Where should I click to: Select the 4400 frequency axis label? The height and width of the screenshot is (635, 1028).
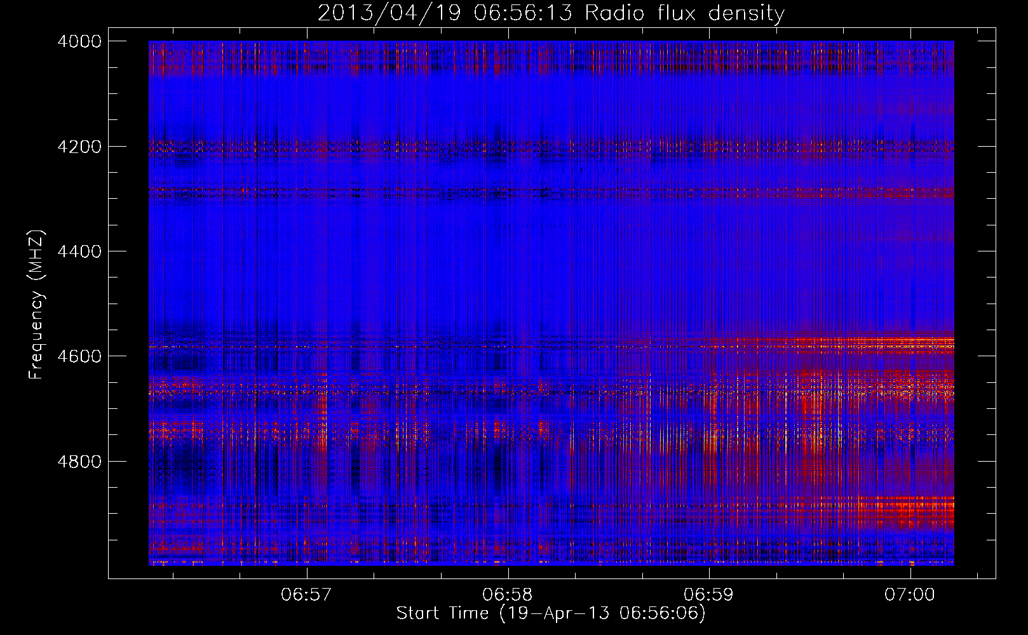coord(79,251)
